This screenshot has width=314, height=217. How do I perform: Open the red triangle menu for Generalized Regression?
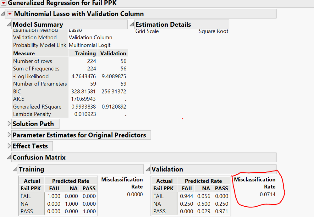click(x=3, y=3)
